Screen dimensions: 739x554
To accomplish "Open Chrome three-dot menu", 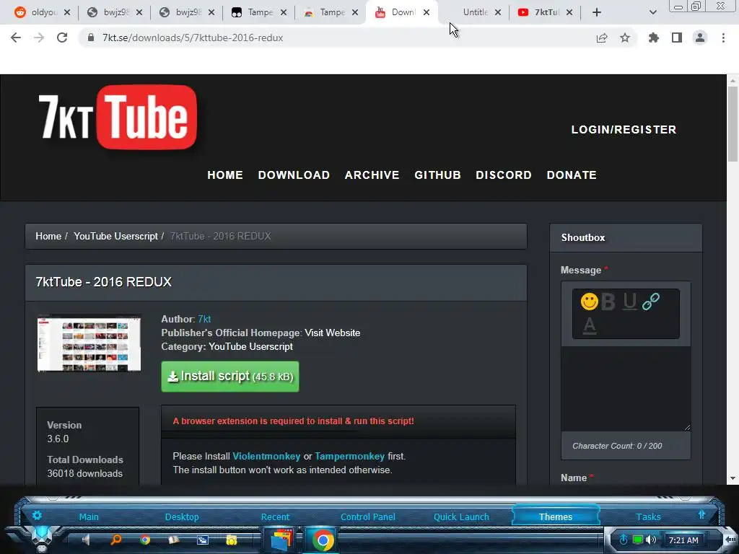I will 723,38.
